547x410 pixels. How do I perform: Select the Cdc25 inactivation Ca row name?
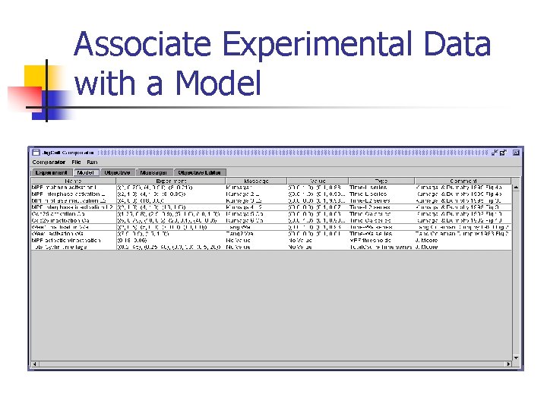tap(61, 220)
